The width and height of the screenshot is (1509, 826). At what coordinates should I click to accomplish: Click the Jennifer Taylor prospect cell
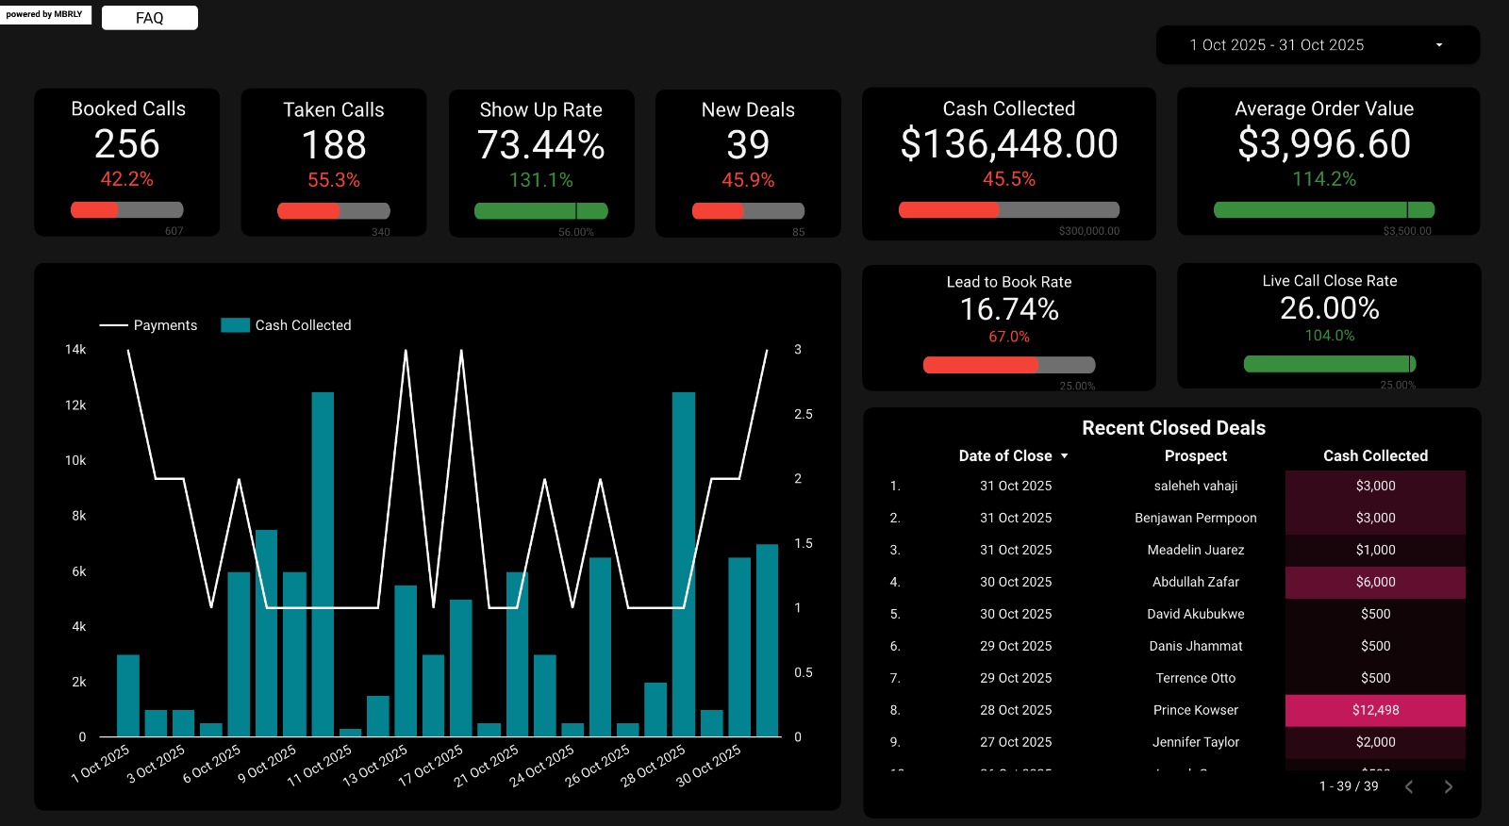pos(1196,742)
